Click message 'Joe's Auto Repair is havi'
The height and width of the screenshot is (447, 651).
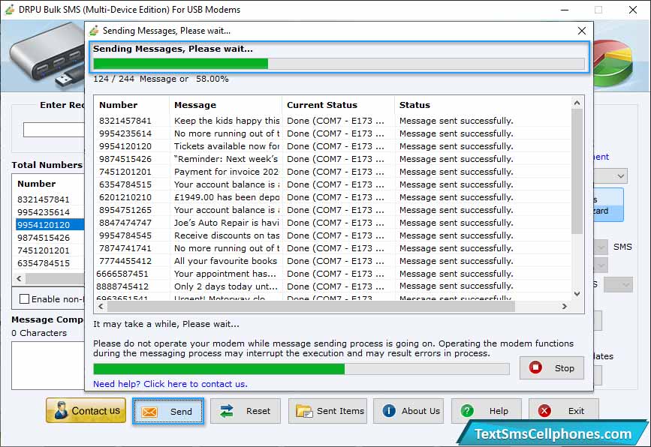point(227,223)
